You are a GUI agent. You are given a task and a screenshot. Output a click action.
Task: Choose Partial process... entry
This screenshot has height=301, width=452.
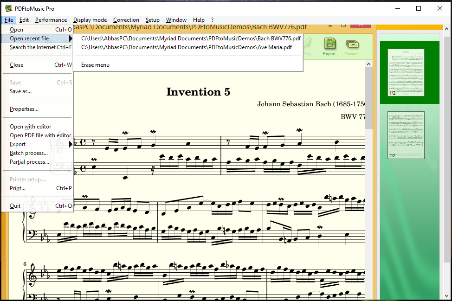pos(38,162)
